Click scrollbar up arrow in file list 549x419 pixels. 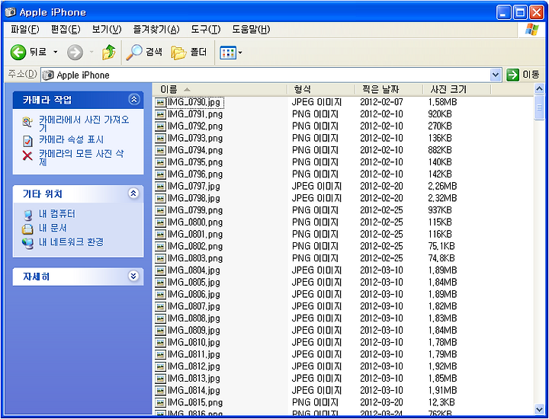click(x=540, y=89)
